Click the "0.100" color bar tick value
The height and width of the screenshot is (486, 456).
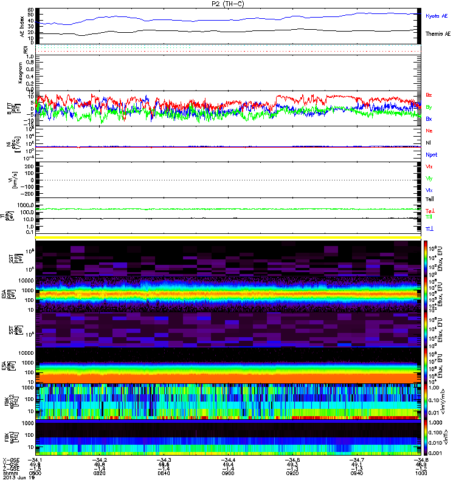tap(435, 433)
